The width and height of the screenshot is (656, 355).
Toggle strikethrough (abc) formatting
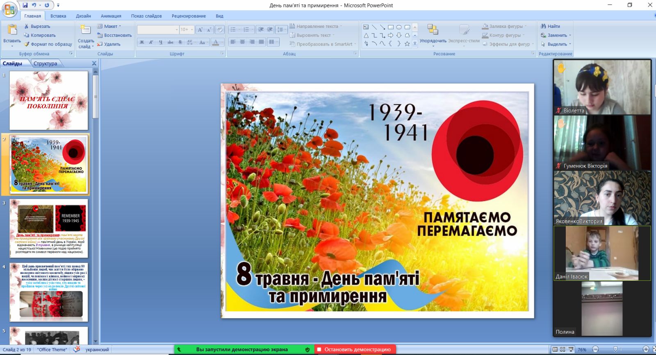[171, 42]
